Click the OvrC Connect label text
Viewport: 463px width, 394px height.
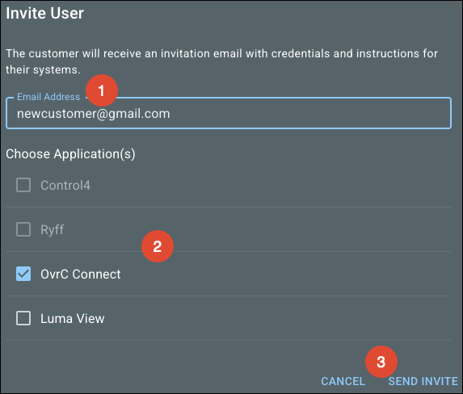[80, 275]
